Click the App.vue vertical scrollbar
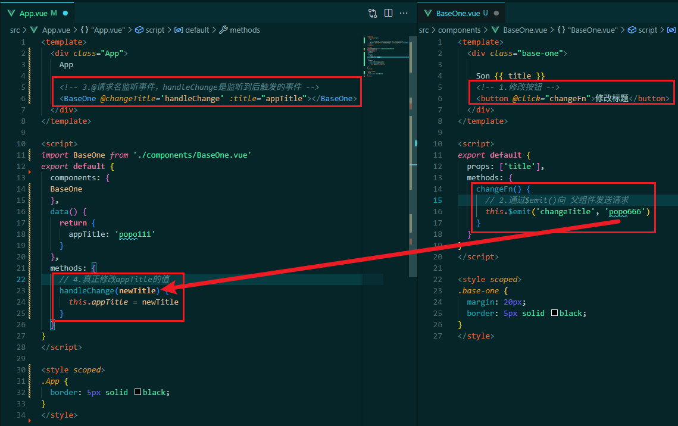 coord(413,156)
